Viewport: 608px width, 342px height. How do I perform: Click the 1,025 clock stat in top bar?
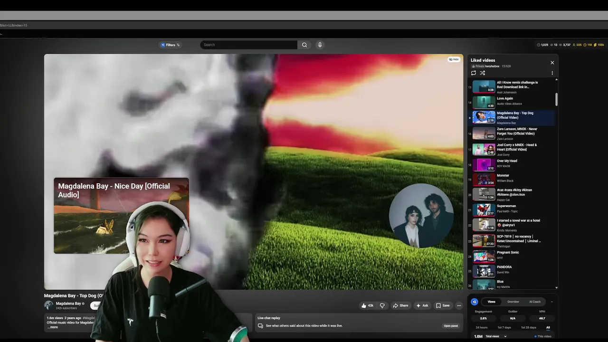[542, 45]
